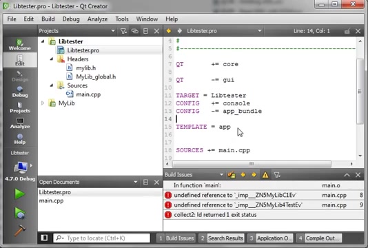
Task: Open Analyze mode in sidebar
Action: coord(20,123)
